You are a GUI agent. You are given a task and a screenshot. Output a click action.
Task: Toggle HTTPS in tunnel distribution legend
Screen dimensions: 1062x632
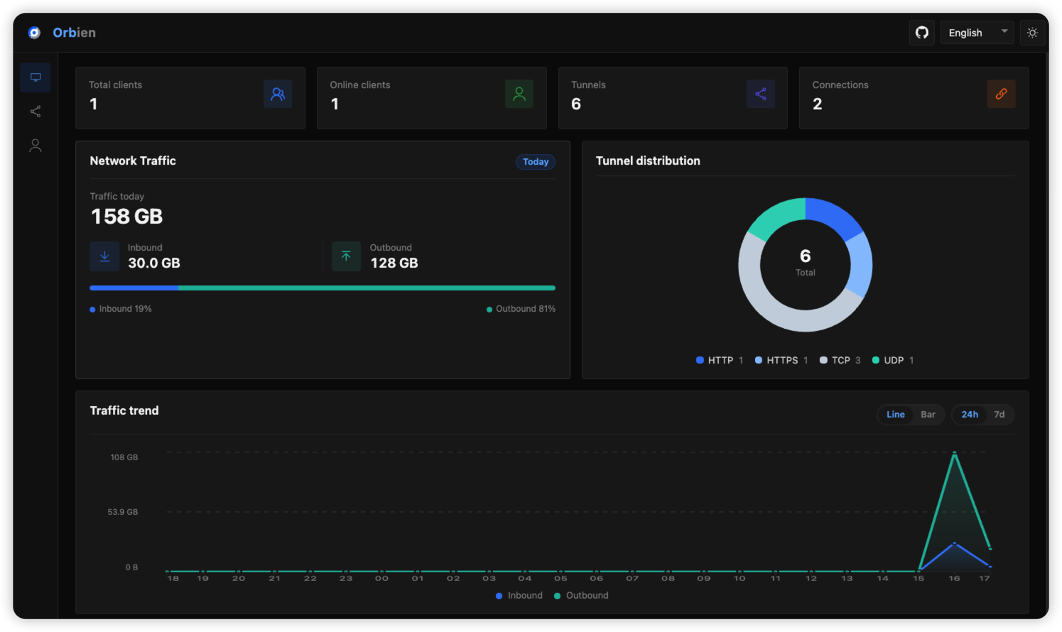coord(781,361)
